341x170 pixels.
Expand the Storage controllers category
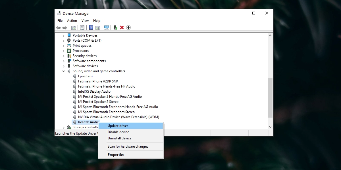coord(63,127)
